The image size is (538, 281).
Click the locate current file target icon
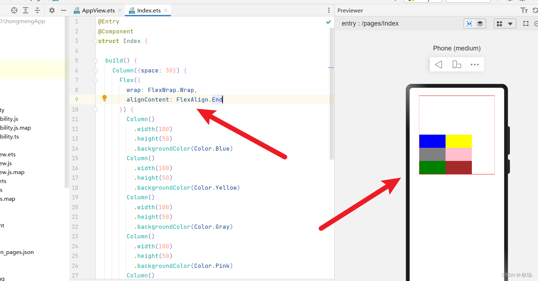(14, 10)
